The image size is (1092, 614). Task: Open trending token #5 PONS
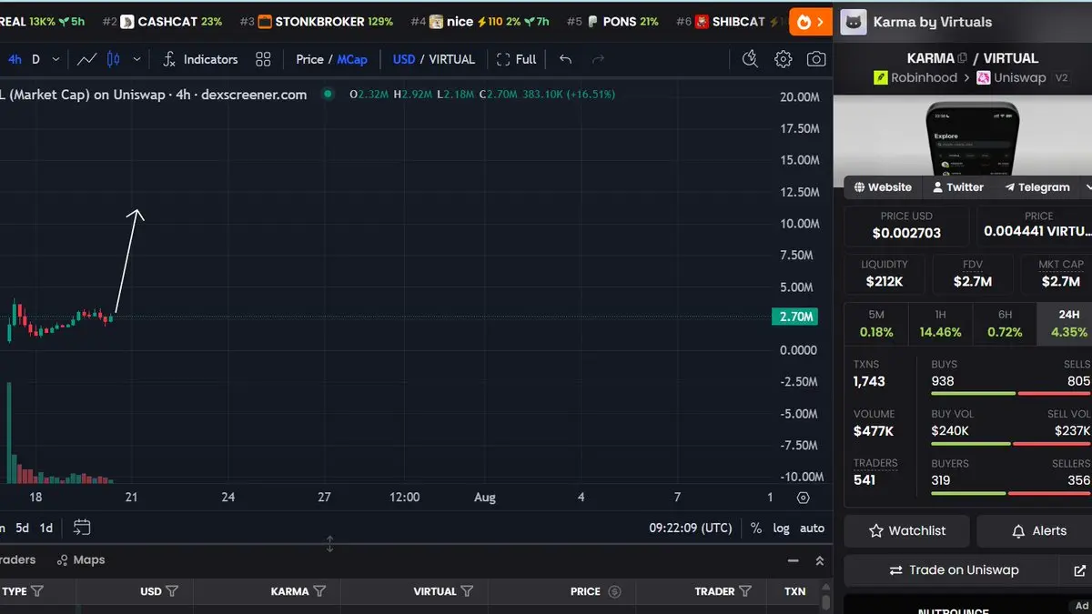coord(612,22)
